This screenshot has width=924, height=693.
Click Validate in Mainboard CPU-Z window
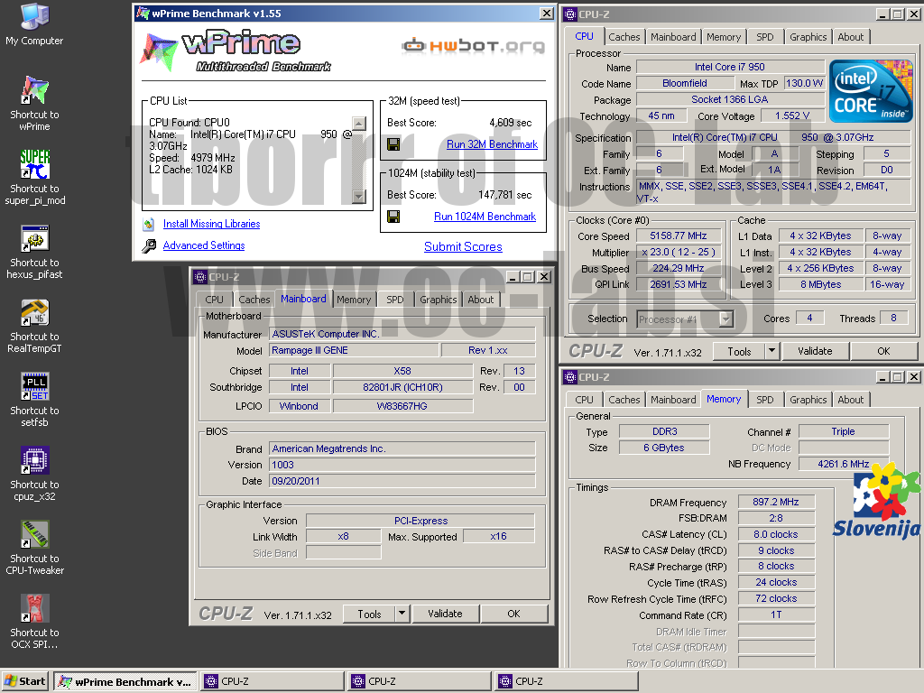click(x=445, y=614)
